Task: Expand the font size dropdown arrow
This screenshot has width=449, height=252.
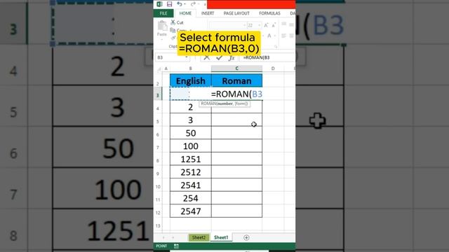Action: coord(259,25)
